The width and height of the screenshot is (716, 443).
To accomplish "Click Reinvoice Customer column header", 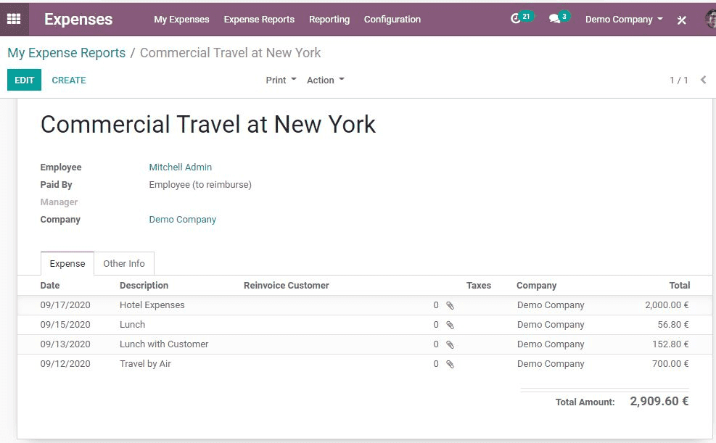I will coord(287,285).
